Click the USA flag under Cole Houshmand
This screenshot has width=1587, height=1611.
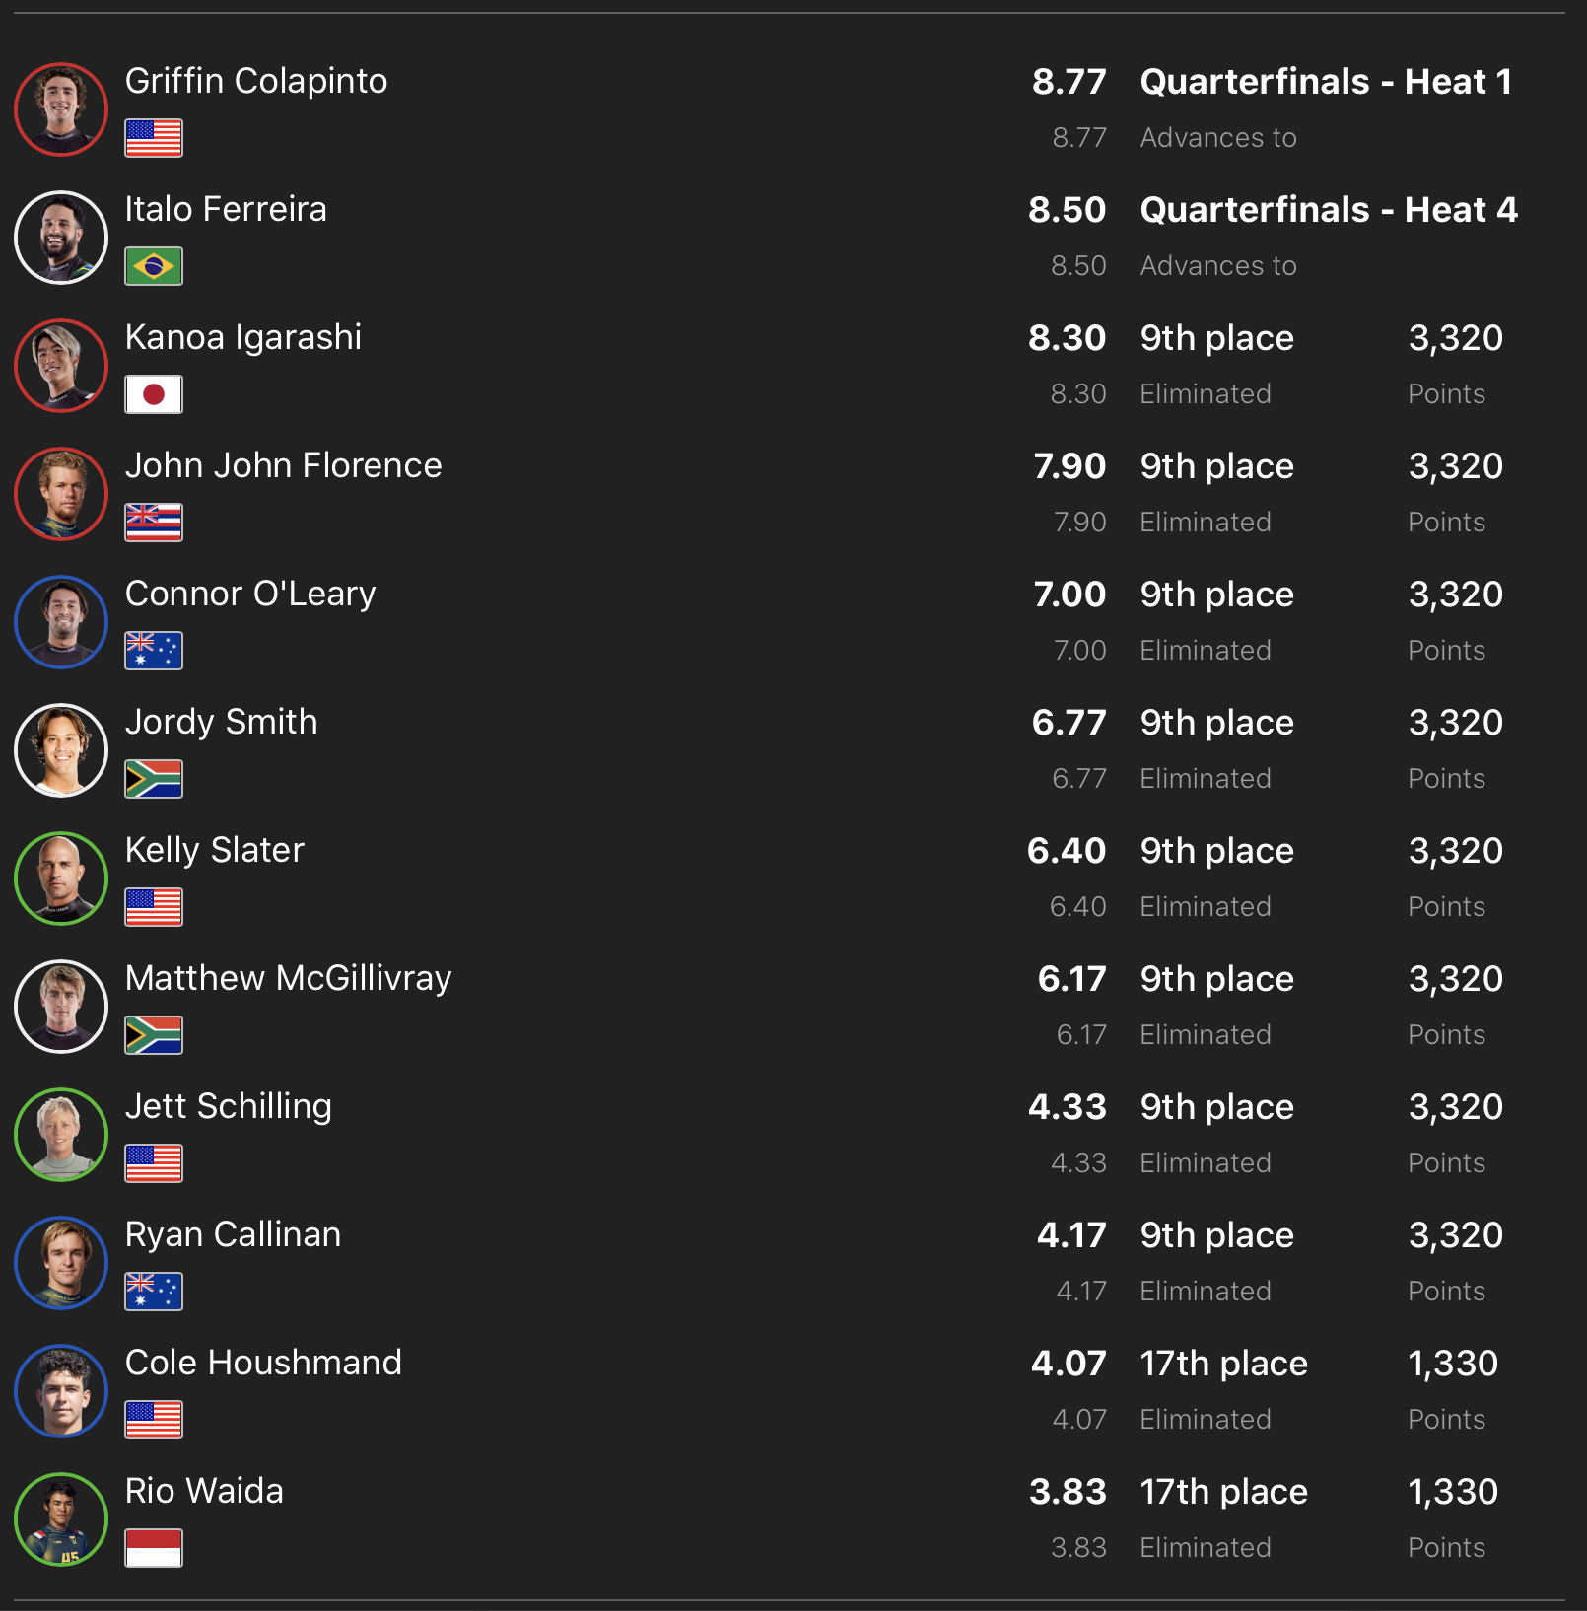pos(154,1420)
